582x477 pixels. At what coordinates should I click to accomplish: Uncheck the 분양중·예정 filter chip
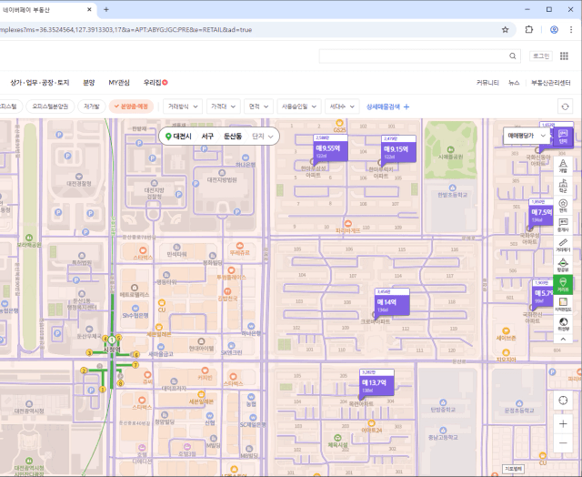131,107
